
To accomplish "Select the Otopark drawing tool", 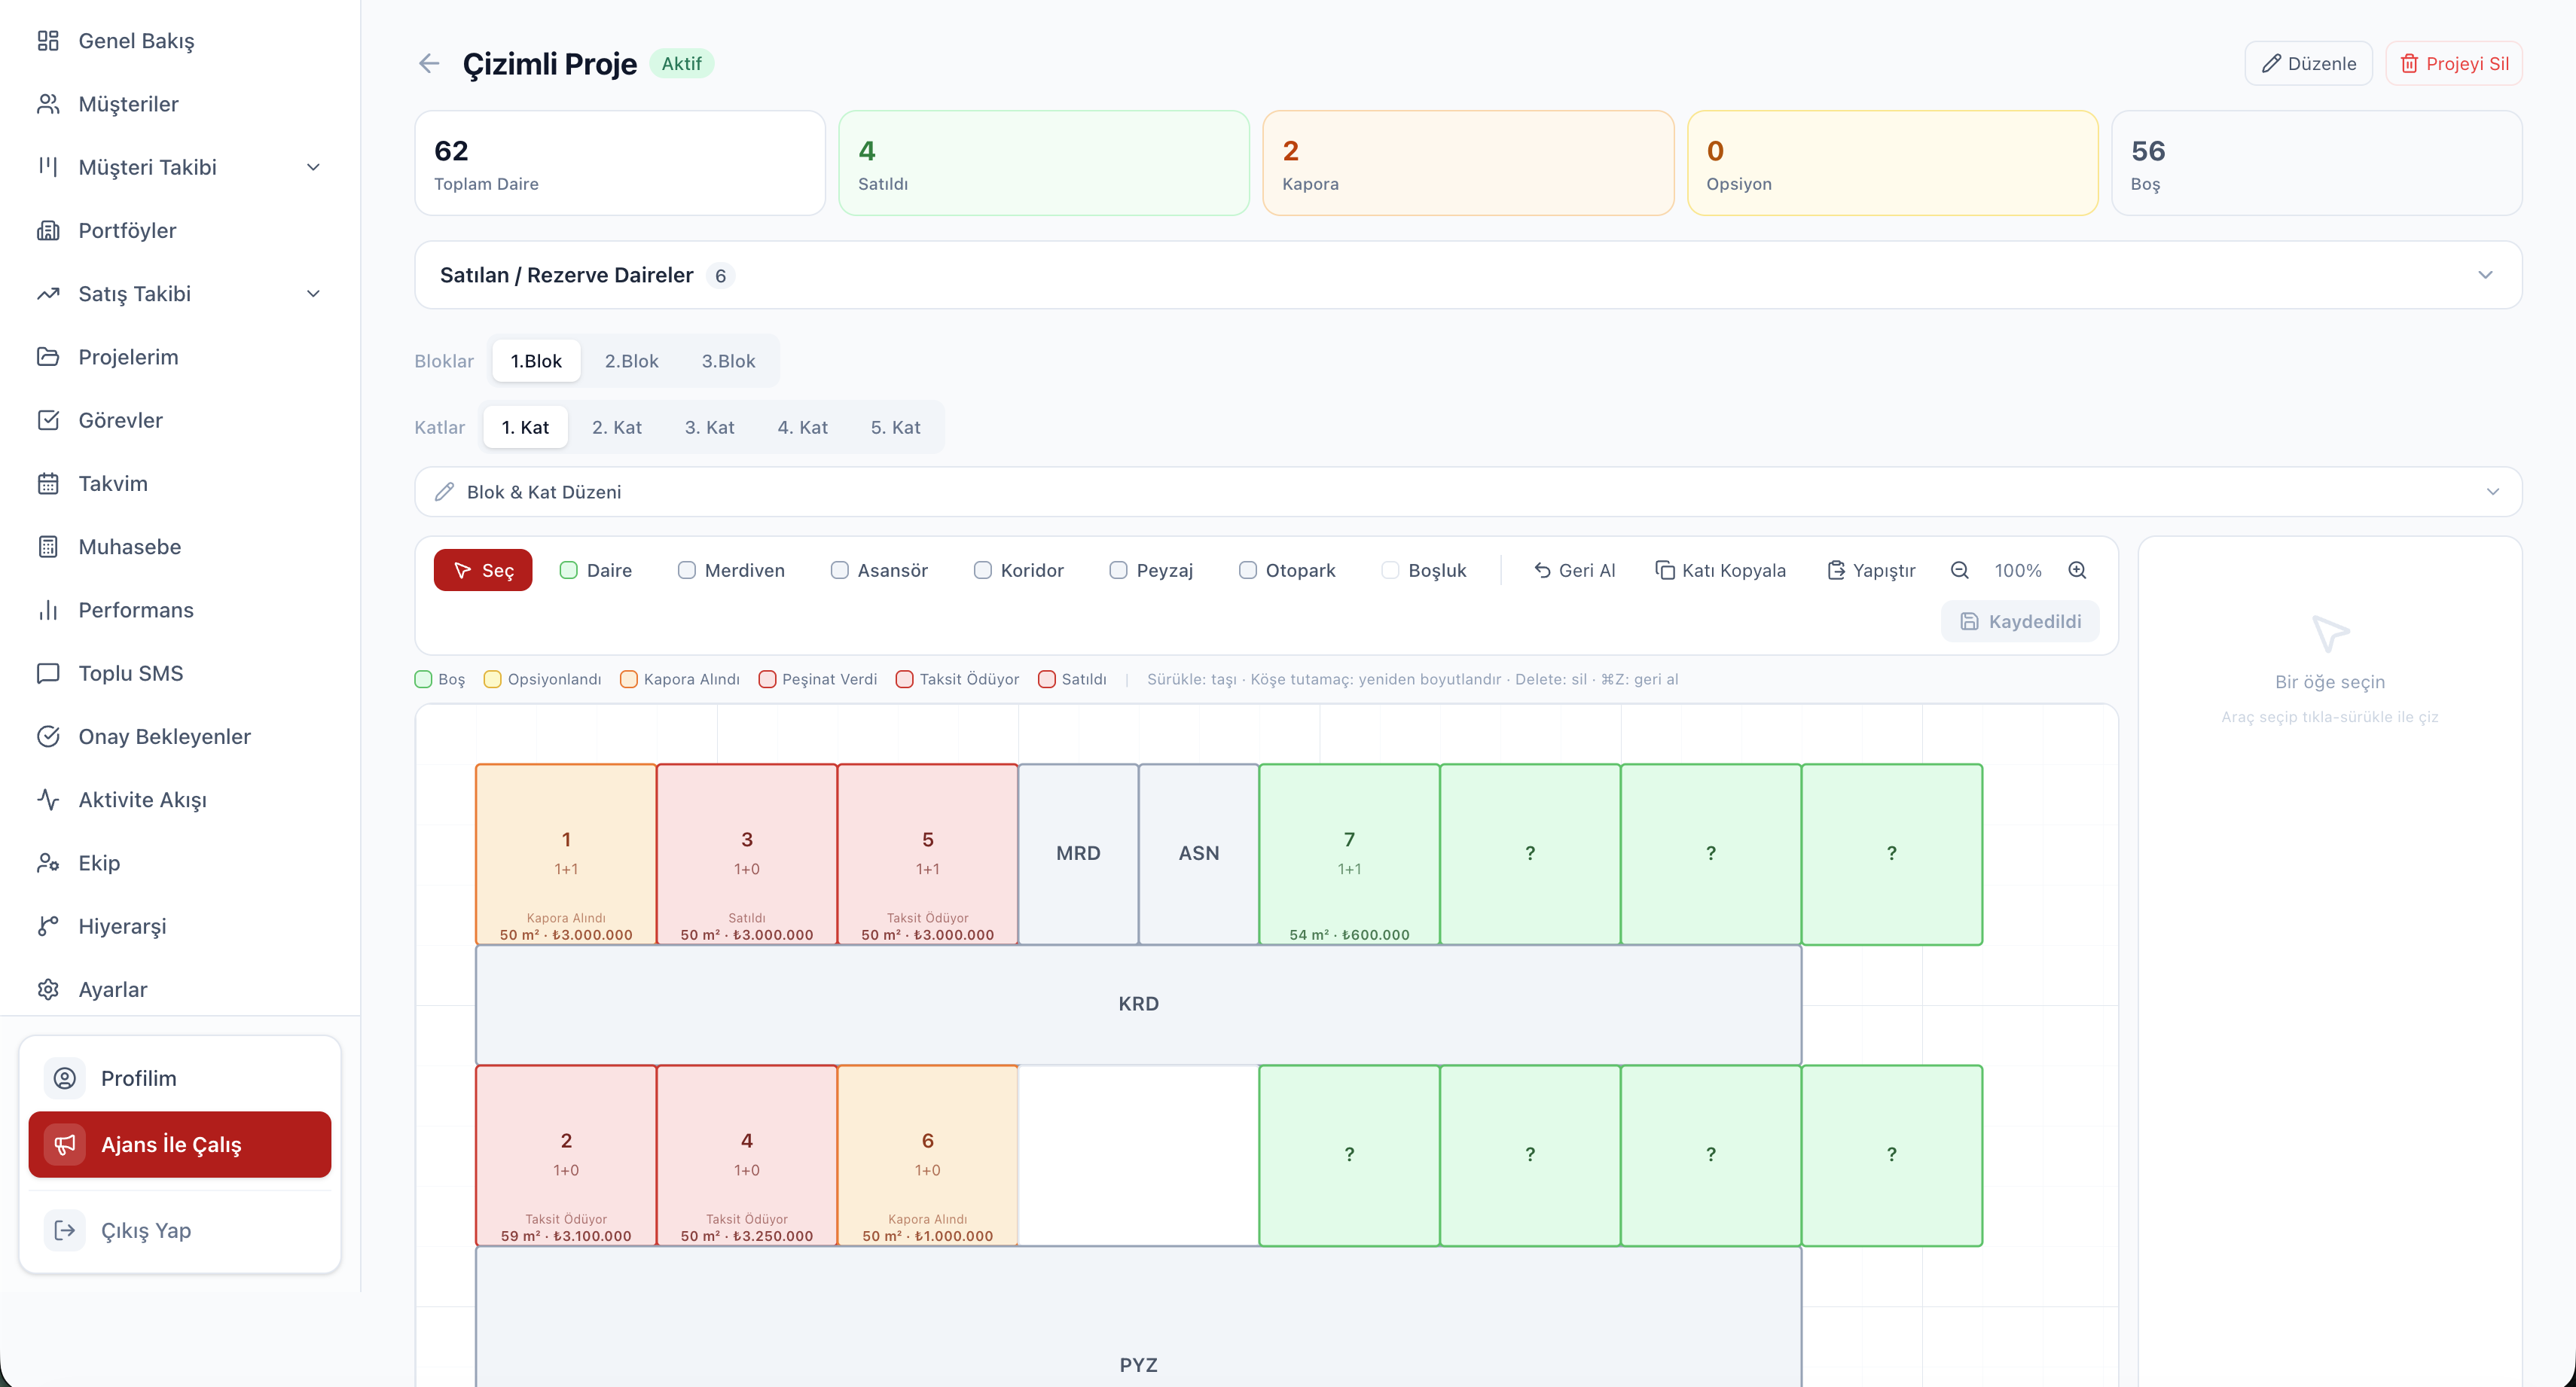I will pyautogui.click(x=1287, y=570).
